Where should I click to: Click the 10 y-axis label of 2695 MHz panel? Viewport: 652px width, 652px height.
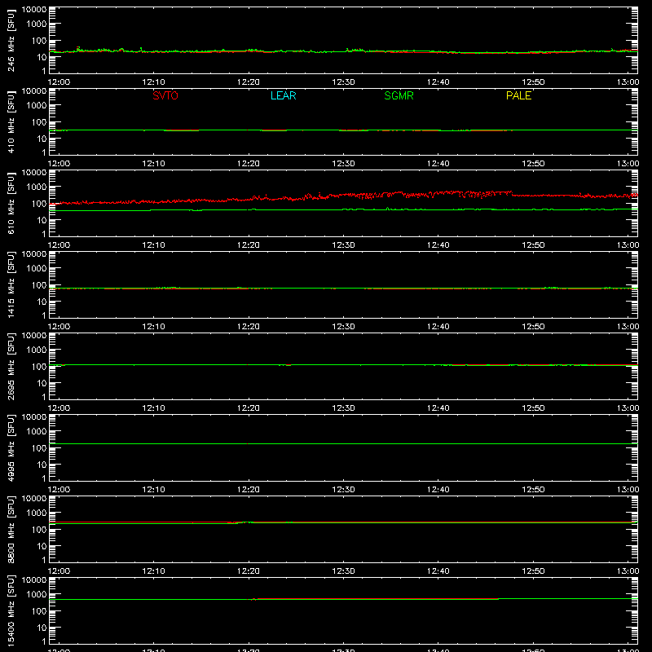tap(42, 383)
